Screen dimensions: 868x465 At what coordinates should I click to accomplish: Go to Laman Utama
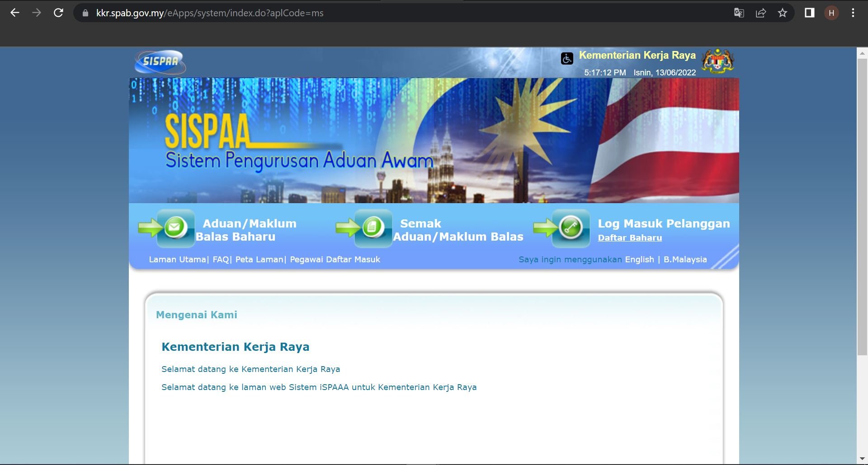tap(177, 260)
